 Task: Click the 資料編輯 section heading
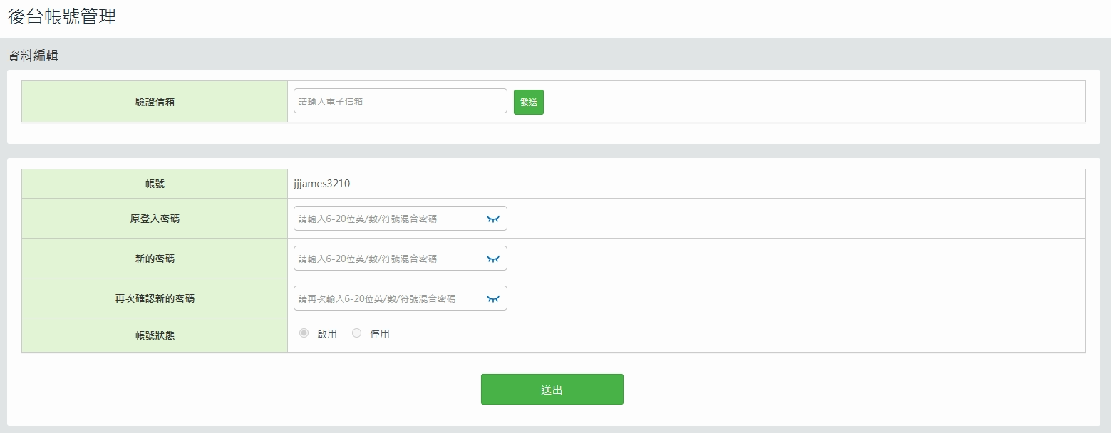[33, 56]
